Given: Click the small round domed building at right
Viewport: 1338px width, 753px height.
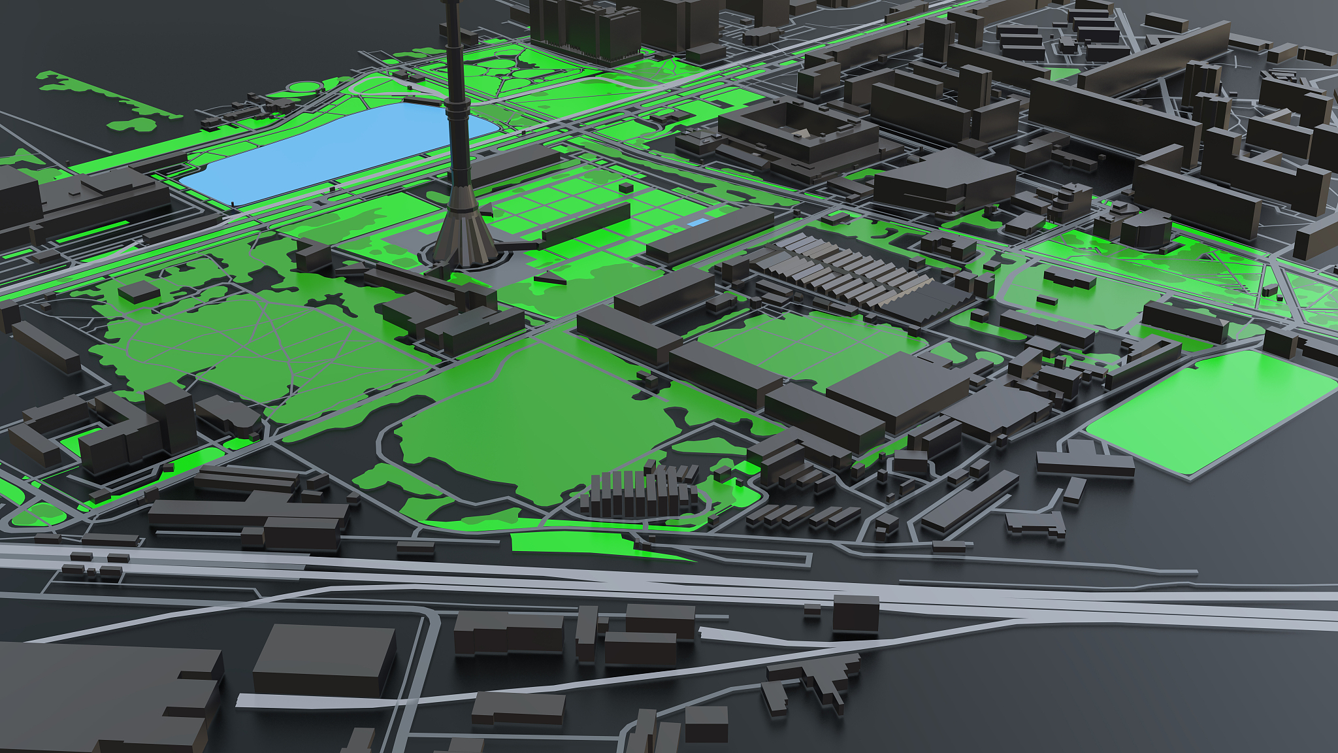Looking at the screenshot, I should (x=1145, y=230).
